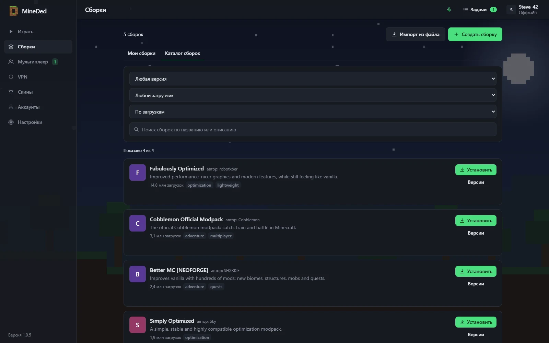Click Создать сборку button
This screenshot has width=549, height=343.
tap(475, 34)
